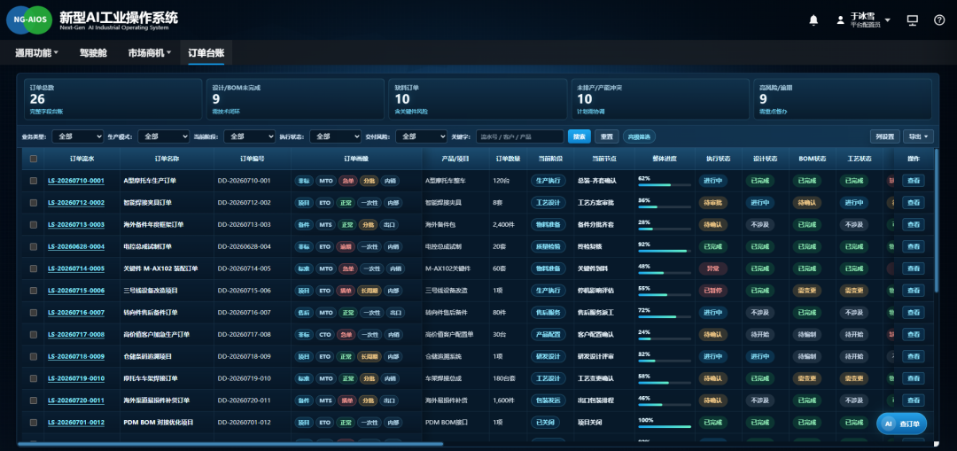Screen dimensions: 957x451
Task: Open order link LS-20260710-0001
Action: point(76,181)
